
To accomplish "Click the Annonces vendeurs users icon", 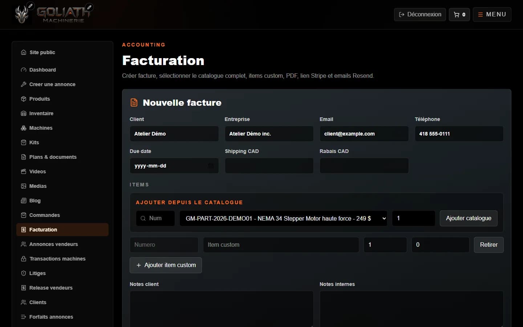I will pyautogui.click(x=24, y=244).
